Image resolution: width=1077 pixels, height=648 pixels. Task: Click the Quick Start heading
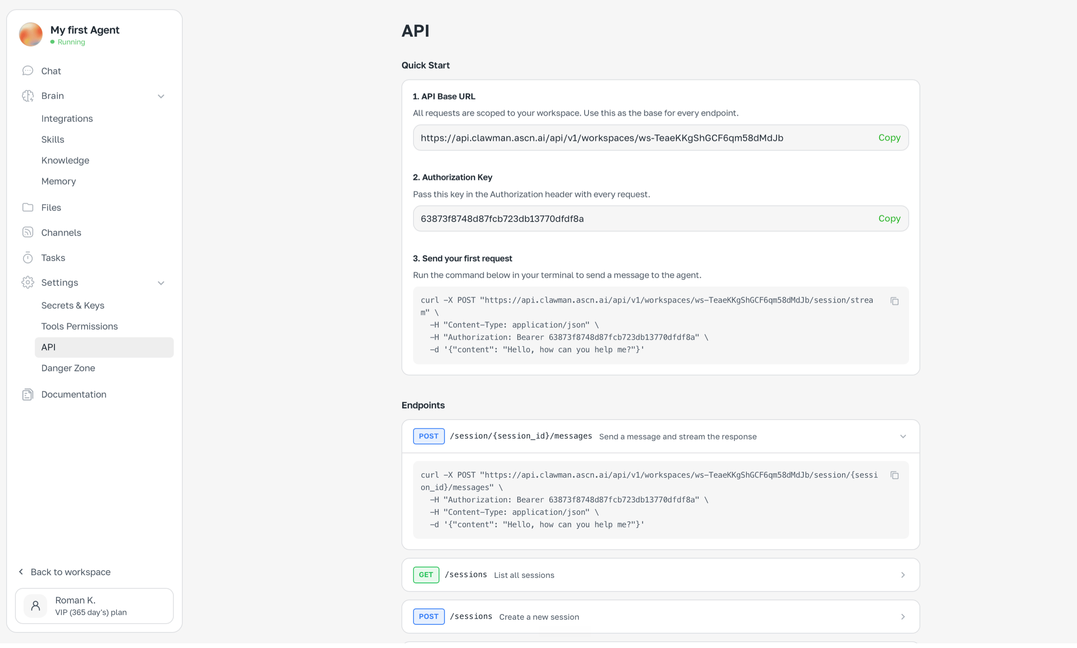pyautogui.click(x=425, y=65)
